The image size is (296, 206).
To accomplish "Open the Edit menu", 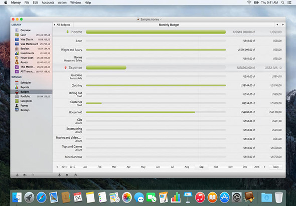I will pyautogui.click(x=35, y=3).
